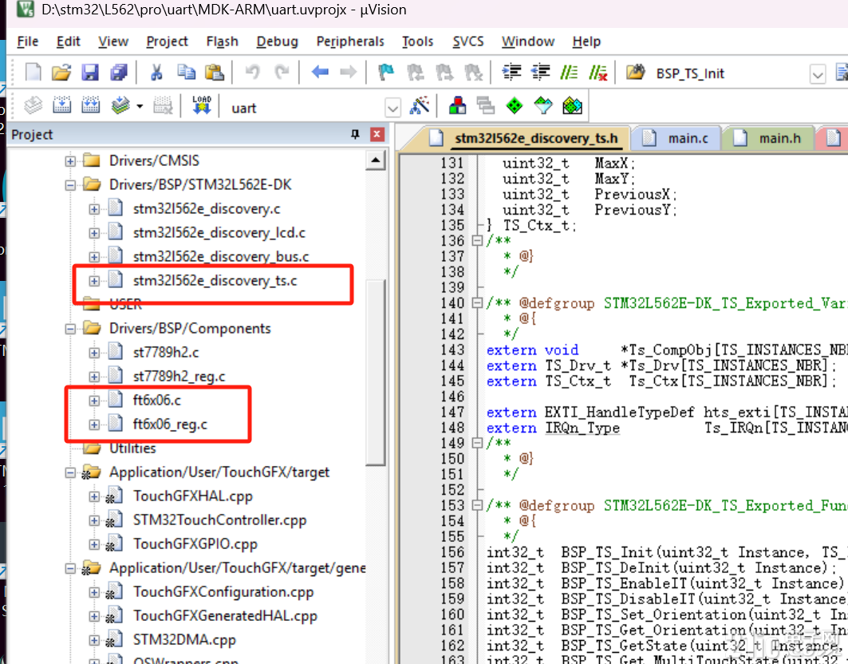This screenshot has height=664, width=848.
Task: Comment selection with green slashes icon
Action: pyautogui.click(x=569, y=73)
